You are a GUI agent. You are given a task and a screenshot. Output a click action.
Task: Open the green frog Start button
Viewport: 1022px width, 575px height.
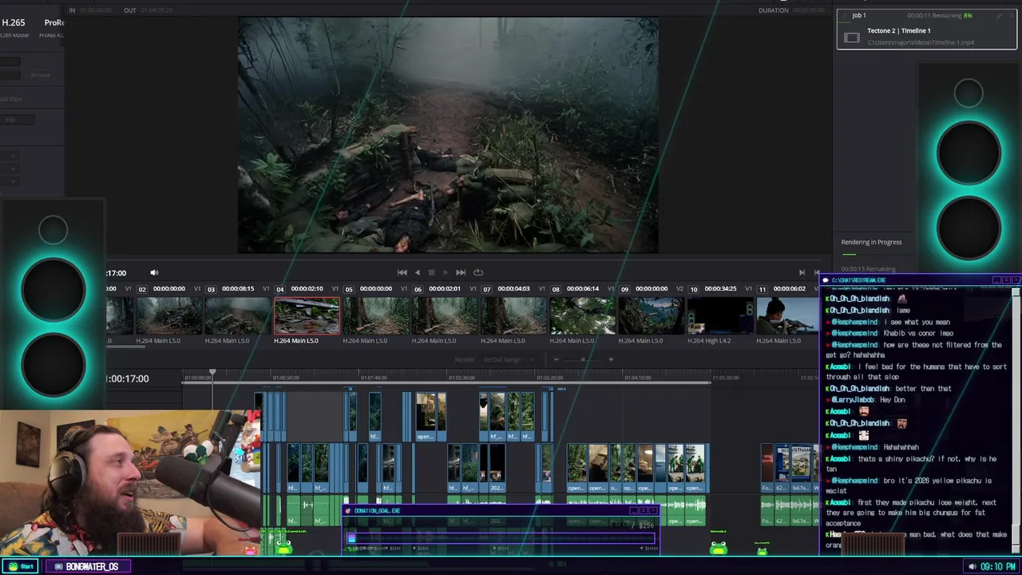click(20, 566)
